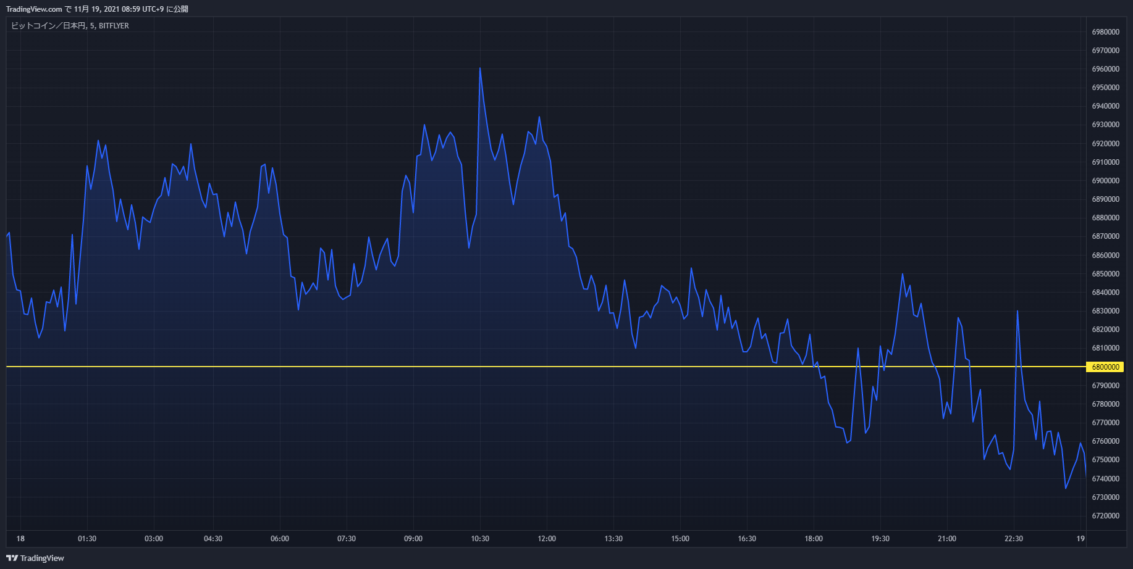Click the 19 date label on time axis
The image size is (1133, 569).
pos(1080,539)
